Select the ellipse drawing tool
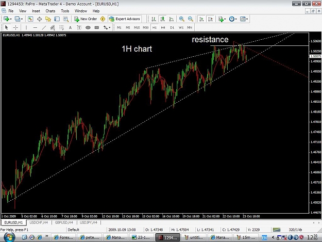 (88, 27)
